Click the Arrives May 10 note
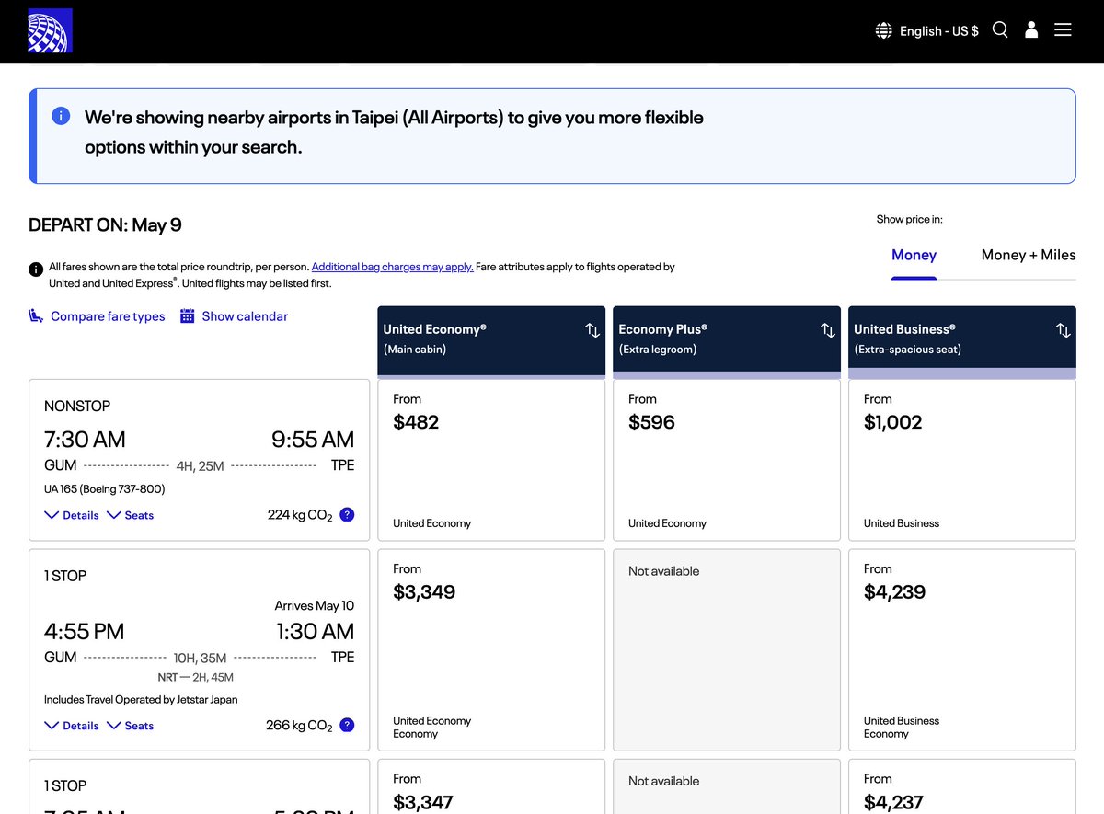The image size is (1104, 814). [314, 605]
